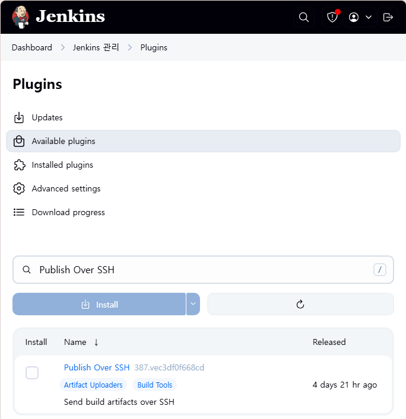Screen dimensions: 406x419
Task: Open the user account avatar icon
Action: [x=354, y=17]
